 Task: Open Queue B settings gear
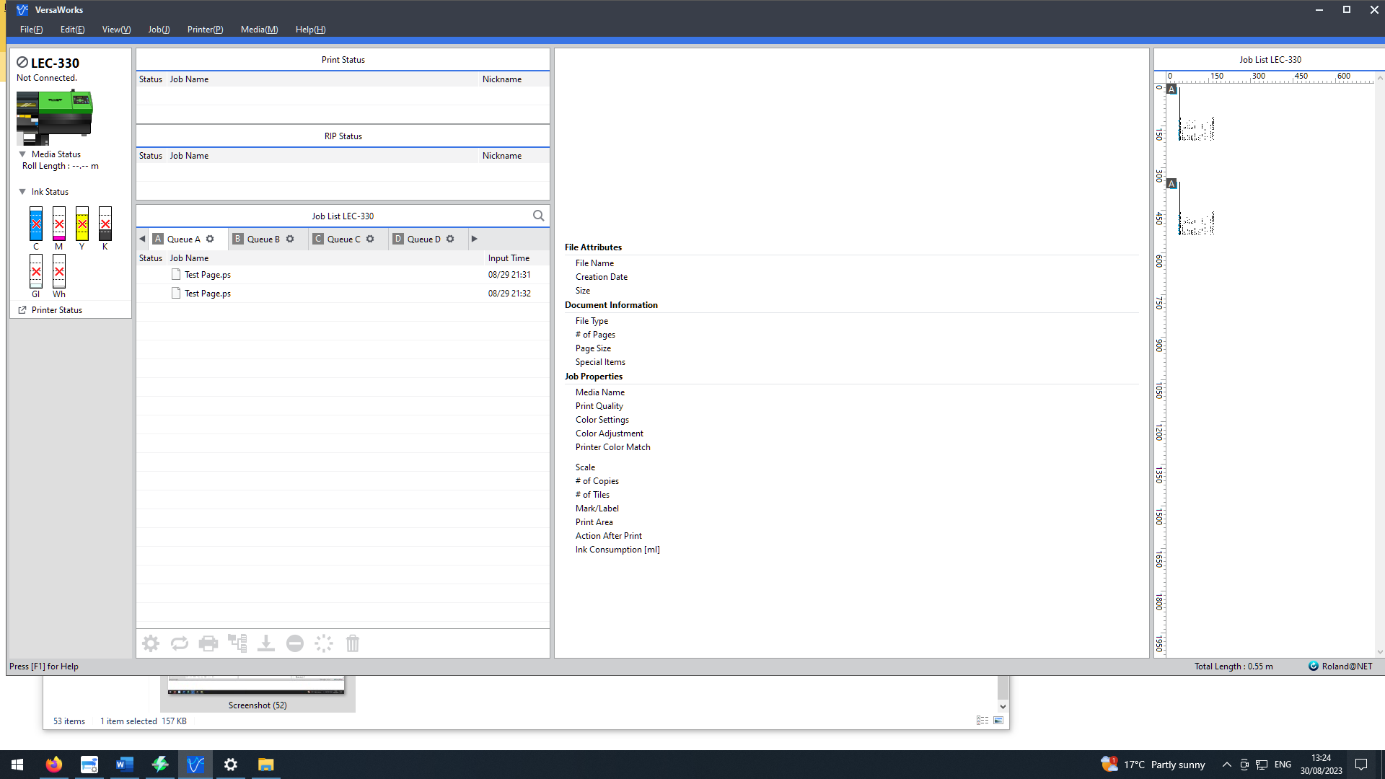290,239
